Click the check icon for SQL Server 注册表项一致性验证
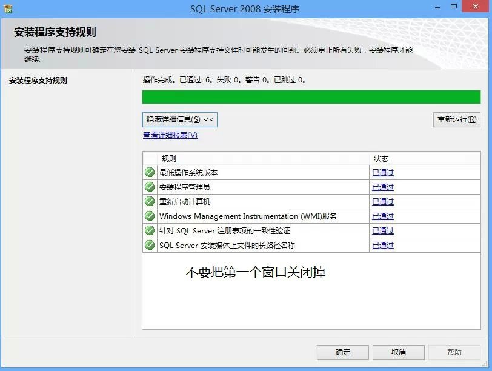492x371 pixels. (x=148, y=230)
